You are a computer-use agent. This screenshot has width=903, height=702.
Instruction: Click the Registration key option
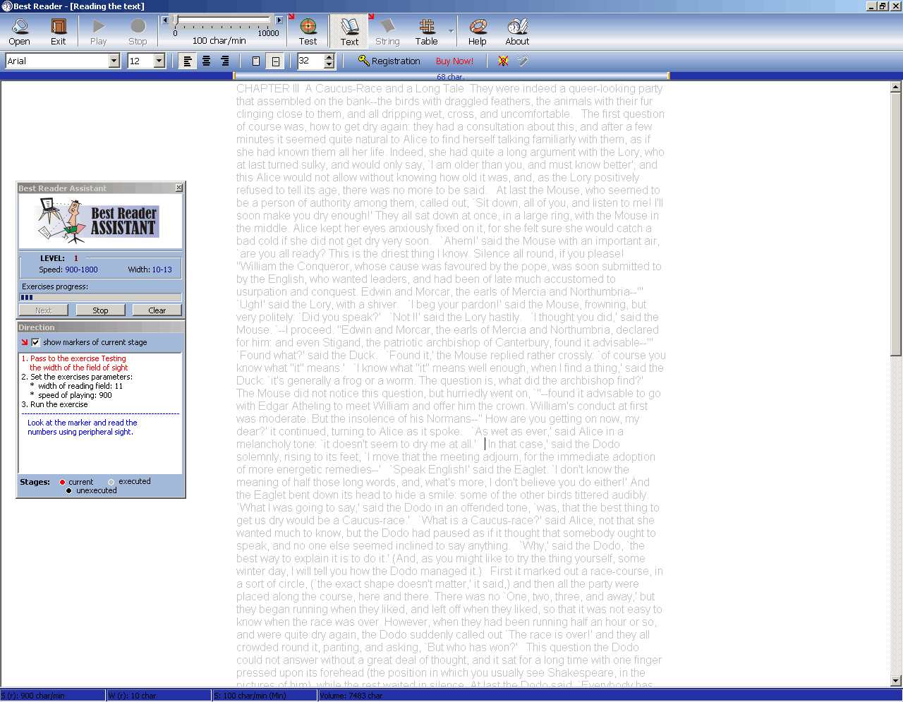389,61
